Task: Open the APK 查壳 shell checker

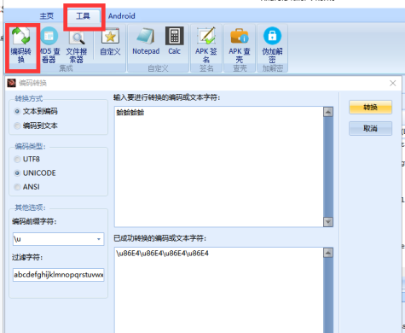Action: 240,45
